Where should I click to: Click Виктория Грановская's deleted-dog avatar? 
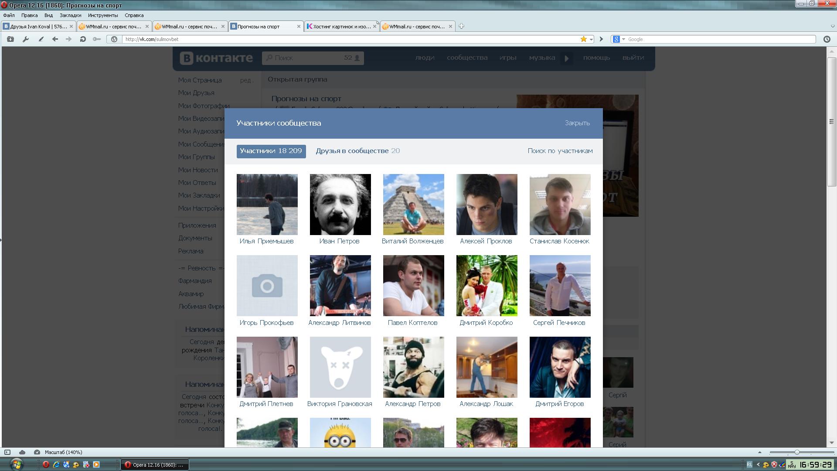click(x=340, y=367)
